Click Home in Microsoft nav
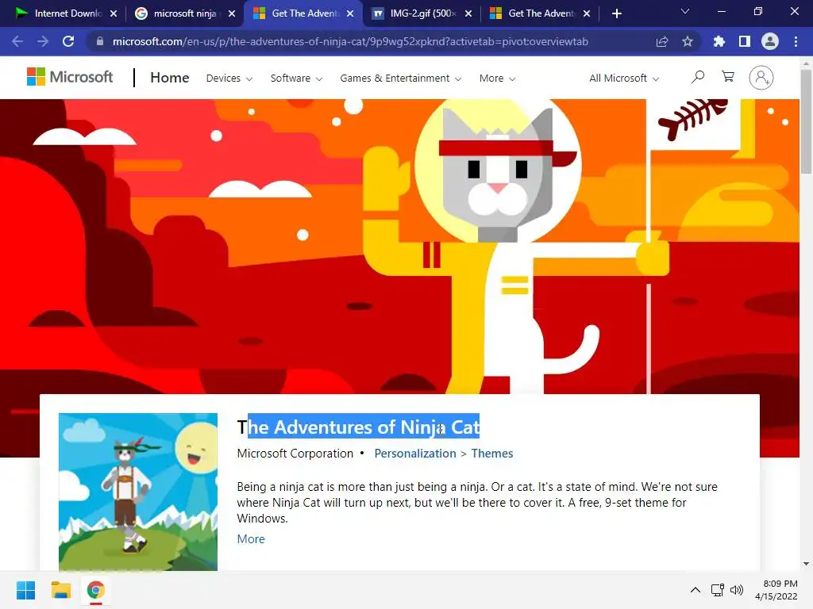Image resolution: width=813 pixels, height=609 pixels. pos(170,78)
